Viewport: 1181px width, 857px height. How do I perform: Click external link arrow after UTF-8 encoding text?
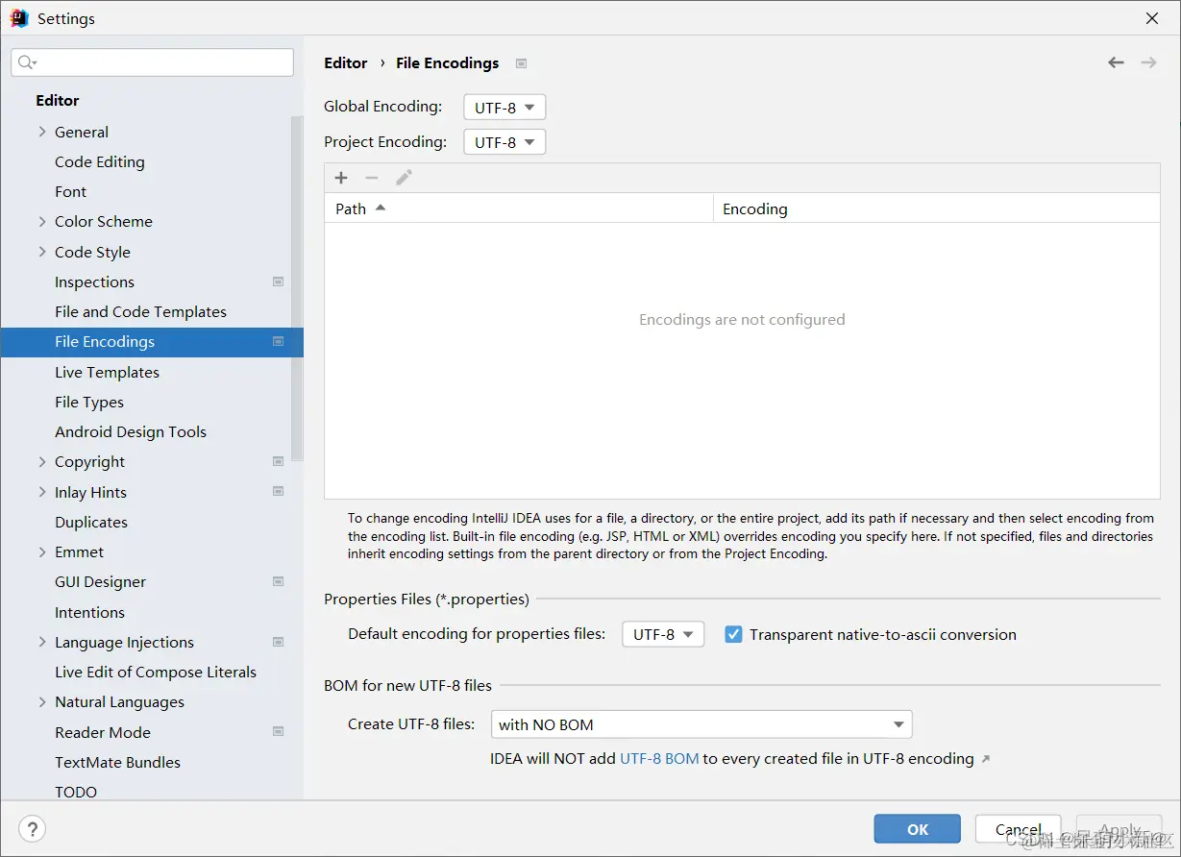985,759
